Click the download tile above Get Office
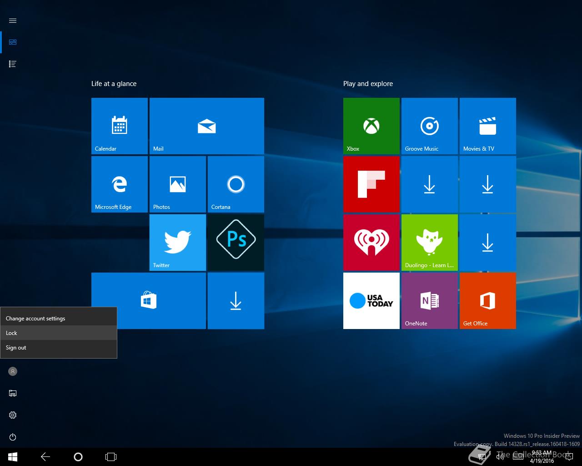Image resolution: width=582 pixels, height=466 pixels. pyautogui.click(x=488, y=243)
